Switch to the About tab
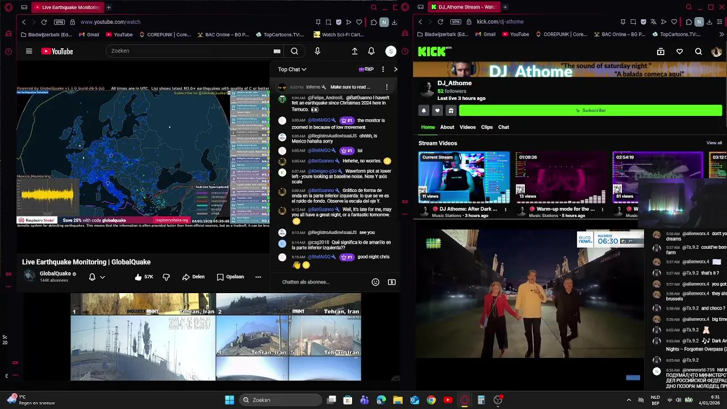727x409 pixels. (x=447, y=127)
